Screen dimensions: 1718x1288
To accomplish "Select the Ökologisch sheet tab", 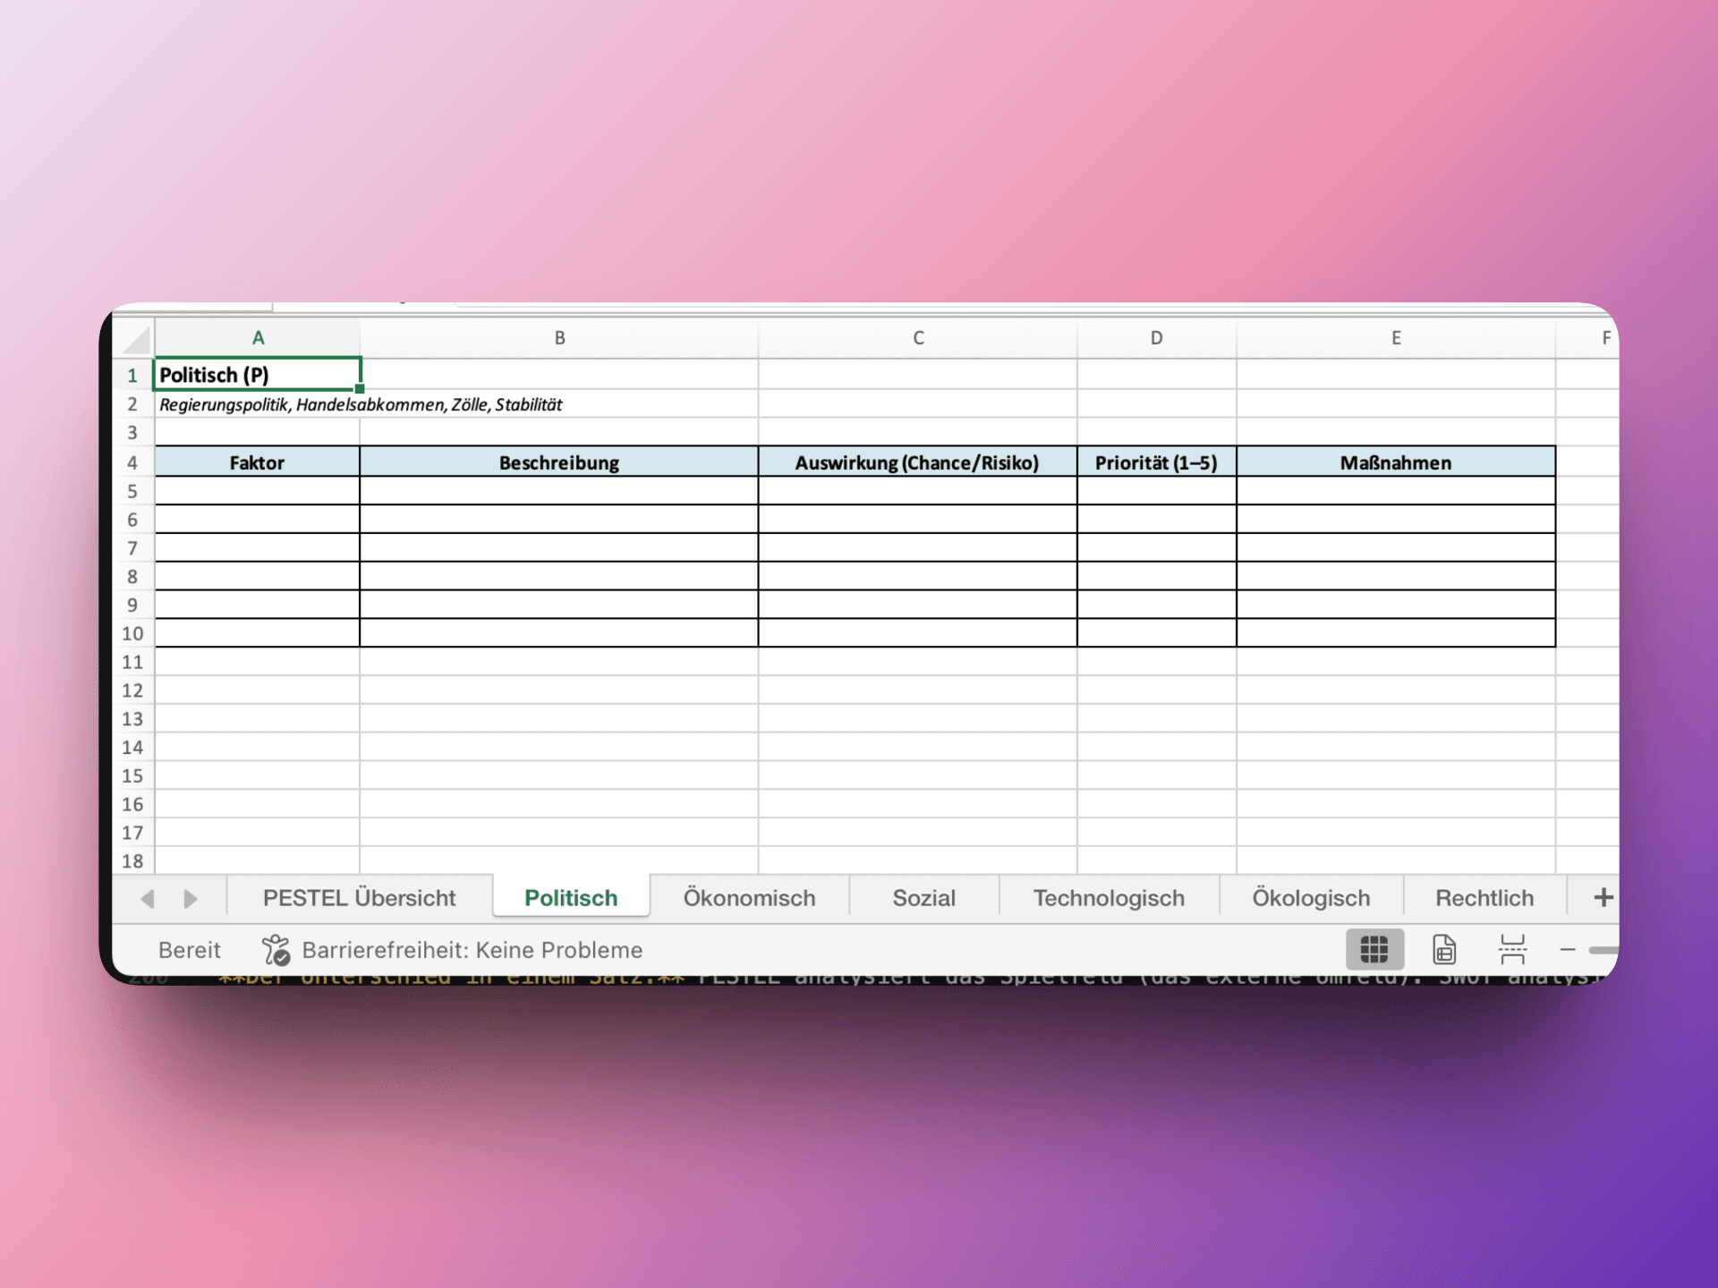I will click(1310, 898).
